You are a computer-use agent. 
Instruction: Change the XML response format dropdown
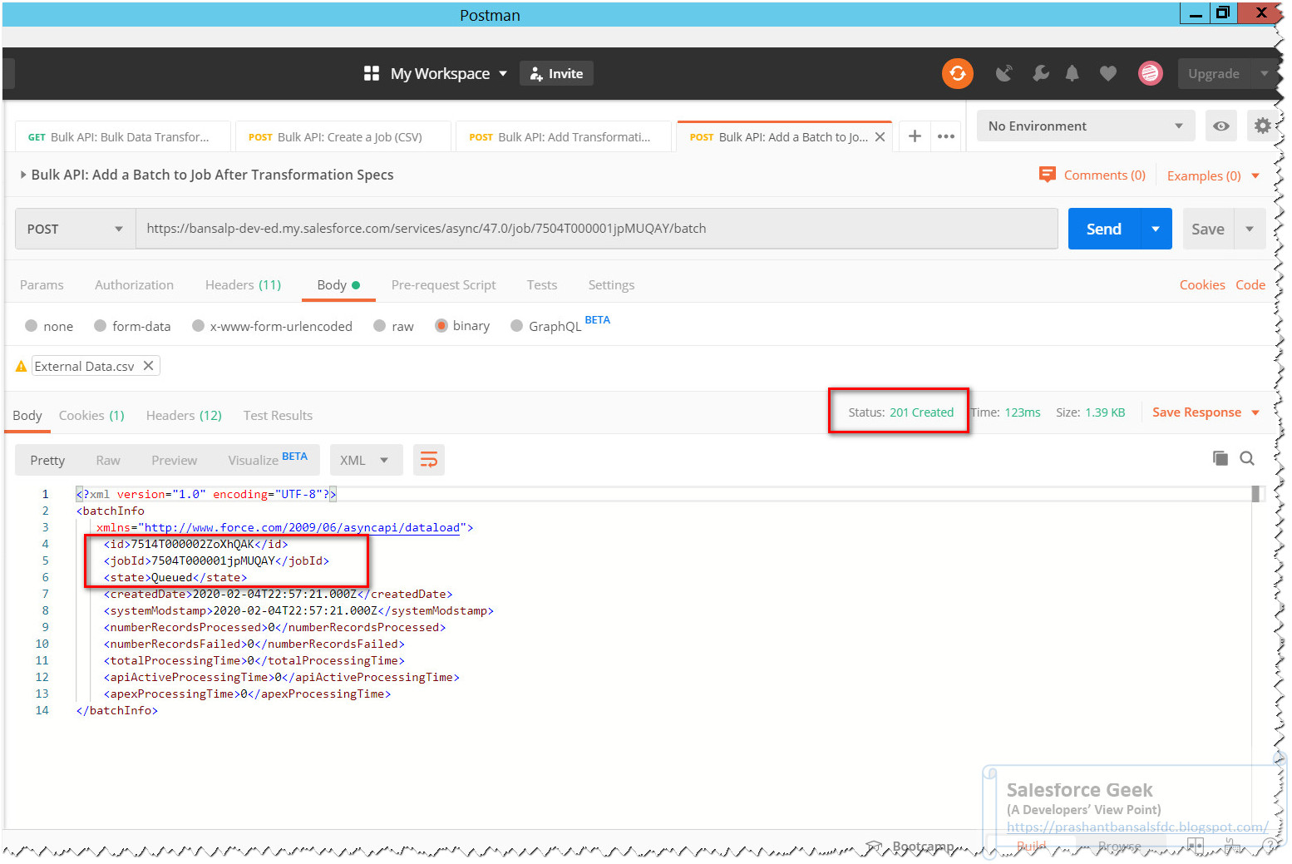tap(366, 460)
